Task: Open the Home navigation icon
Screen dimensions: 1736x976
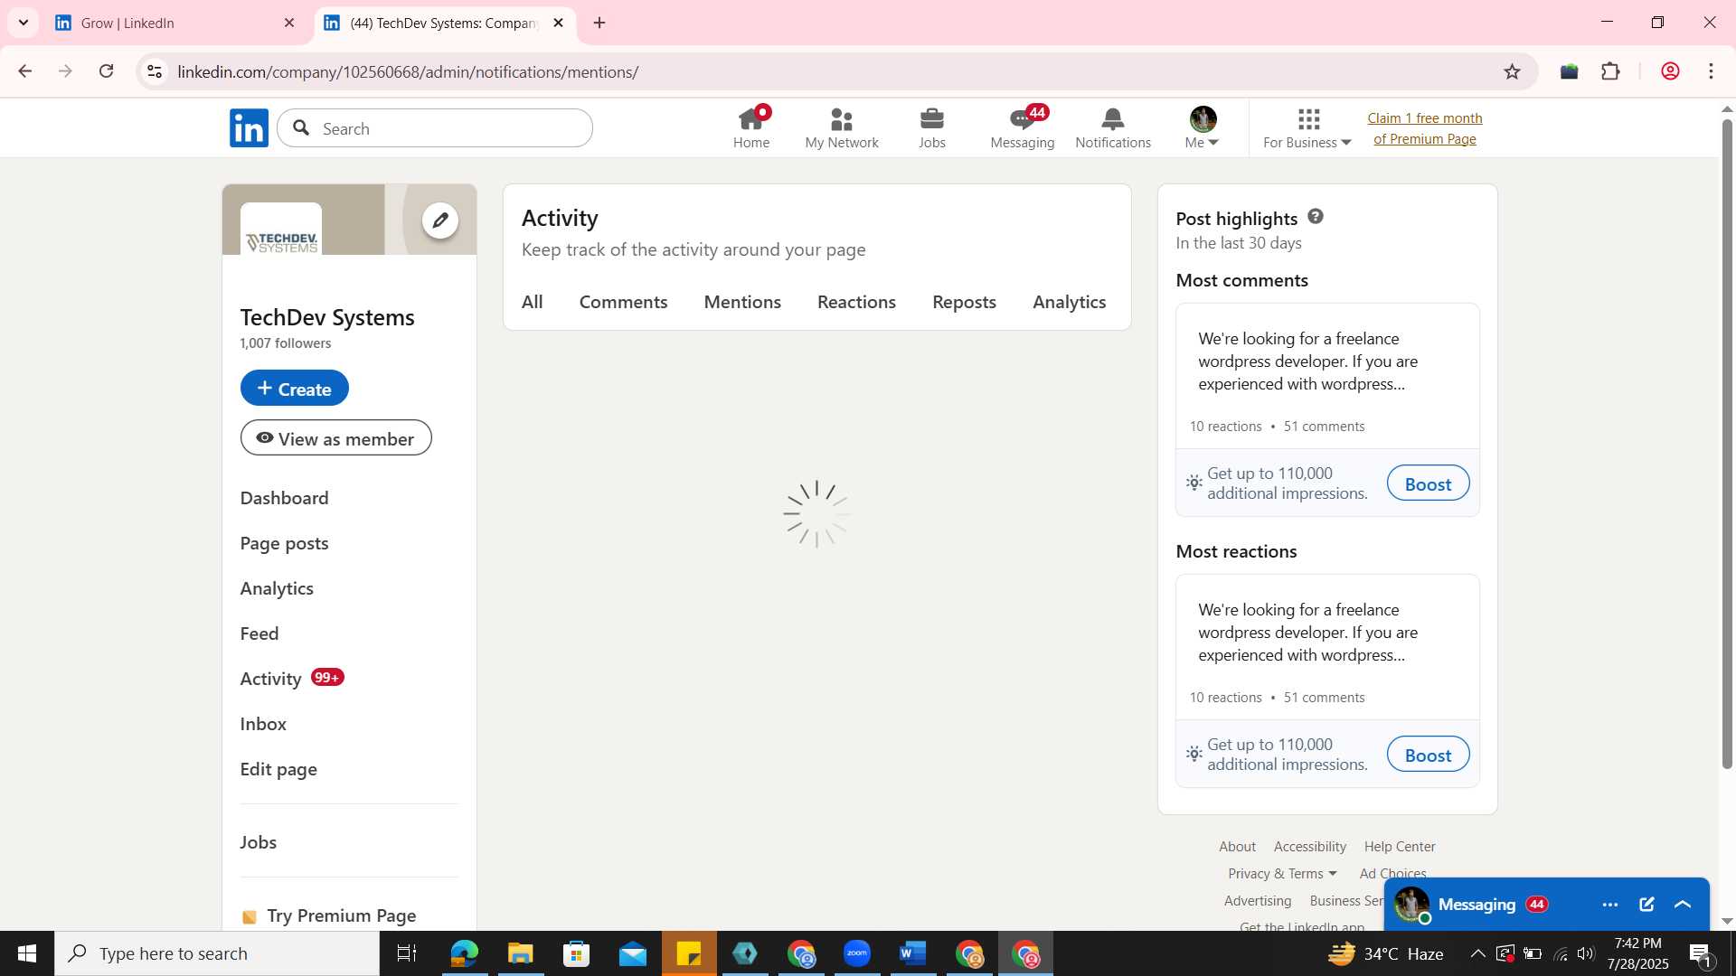Action: tap(750, 128)
